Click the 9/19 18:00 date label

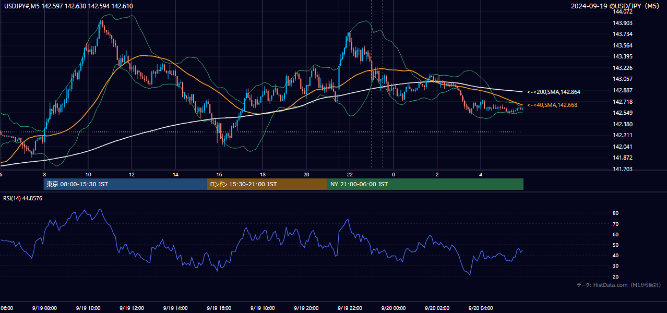pos(263,308)
